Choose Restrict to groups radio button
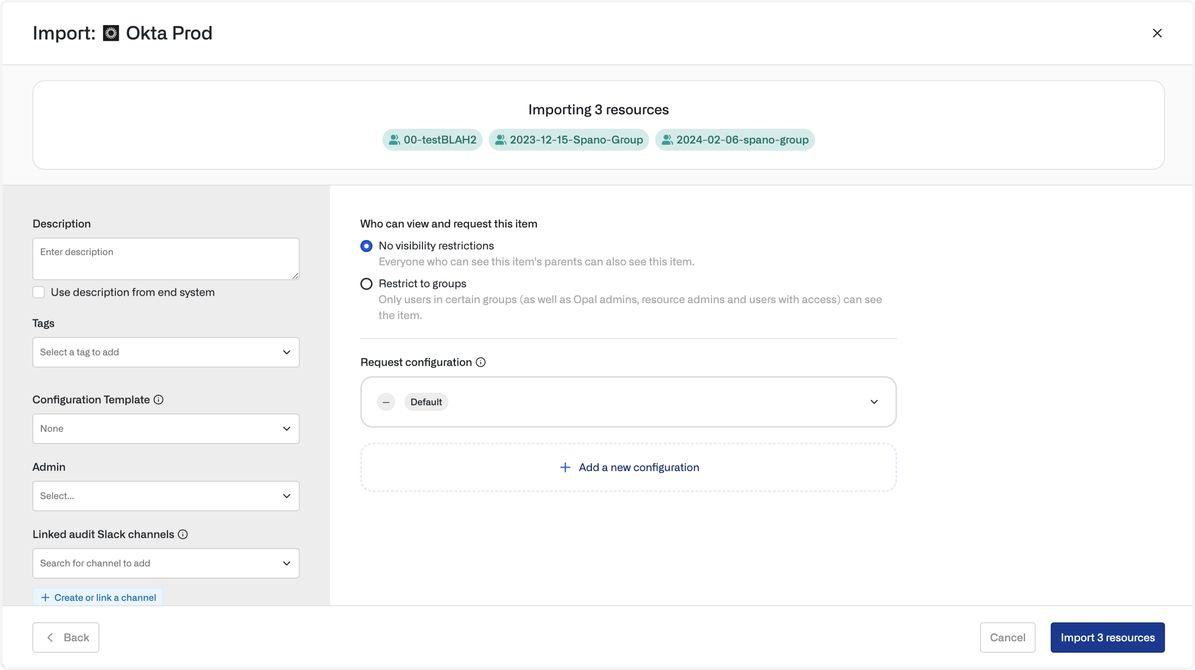The width and height of the screenshot is (1195, 670). (x=366, y=284)
